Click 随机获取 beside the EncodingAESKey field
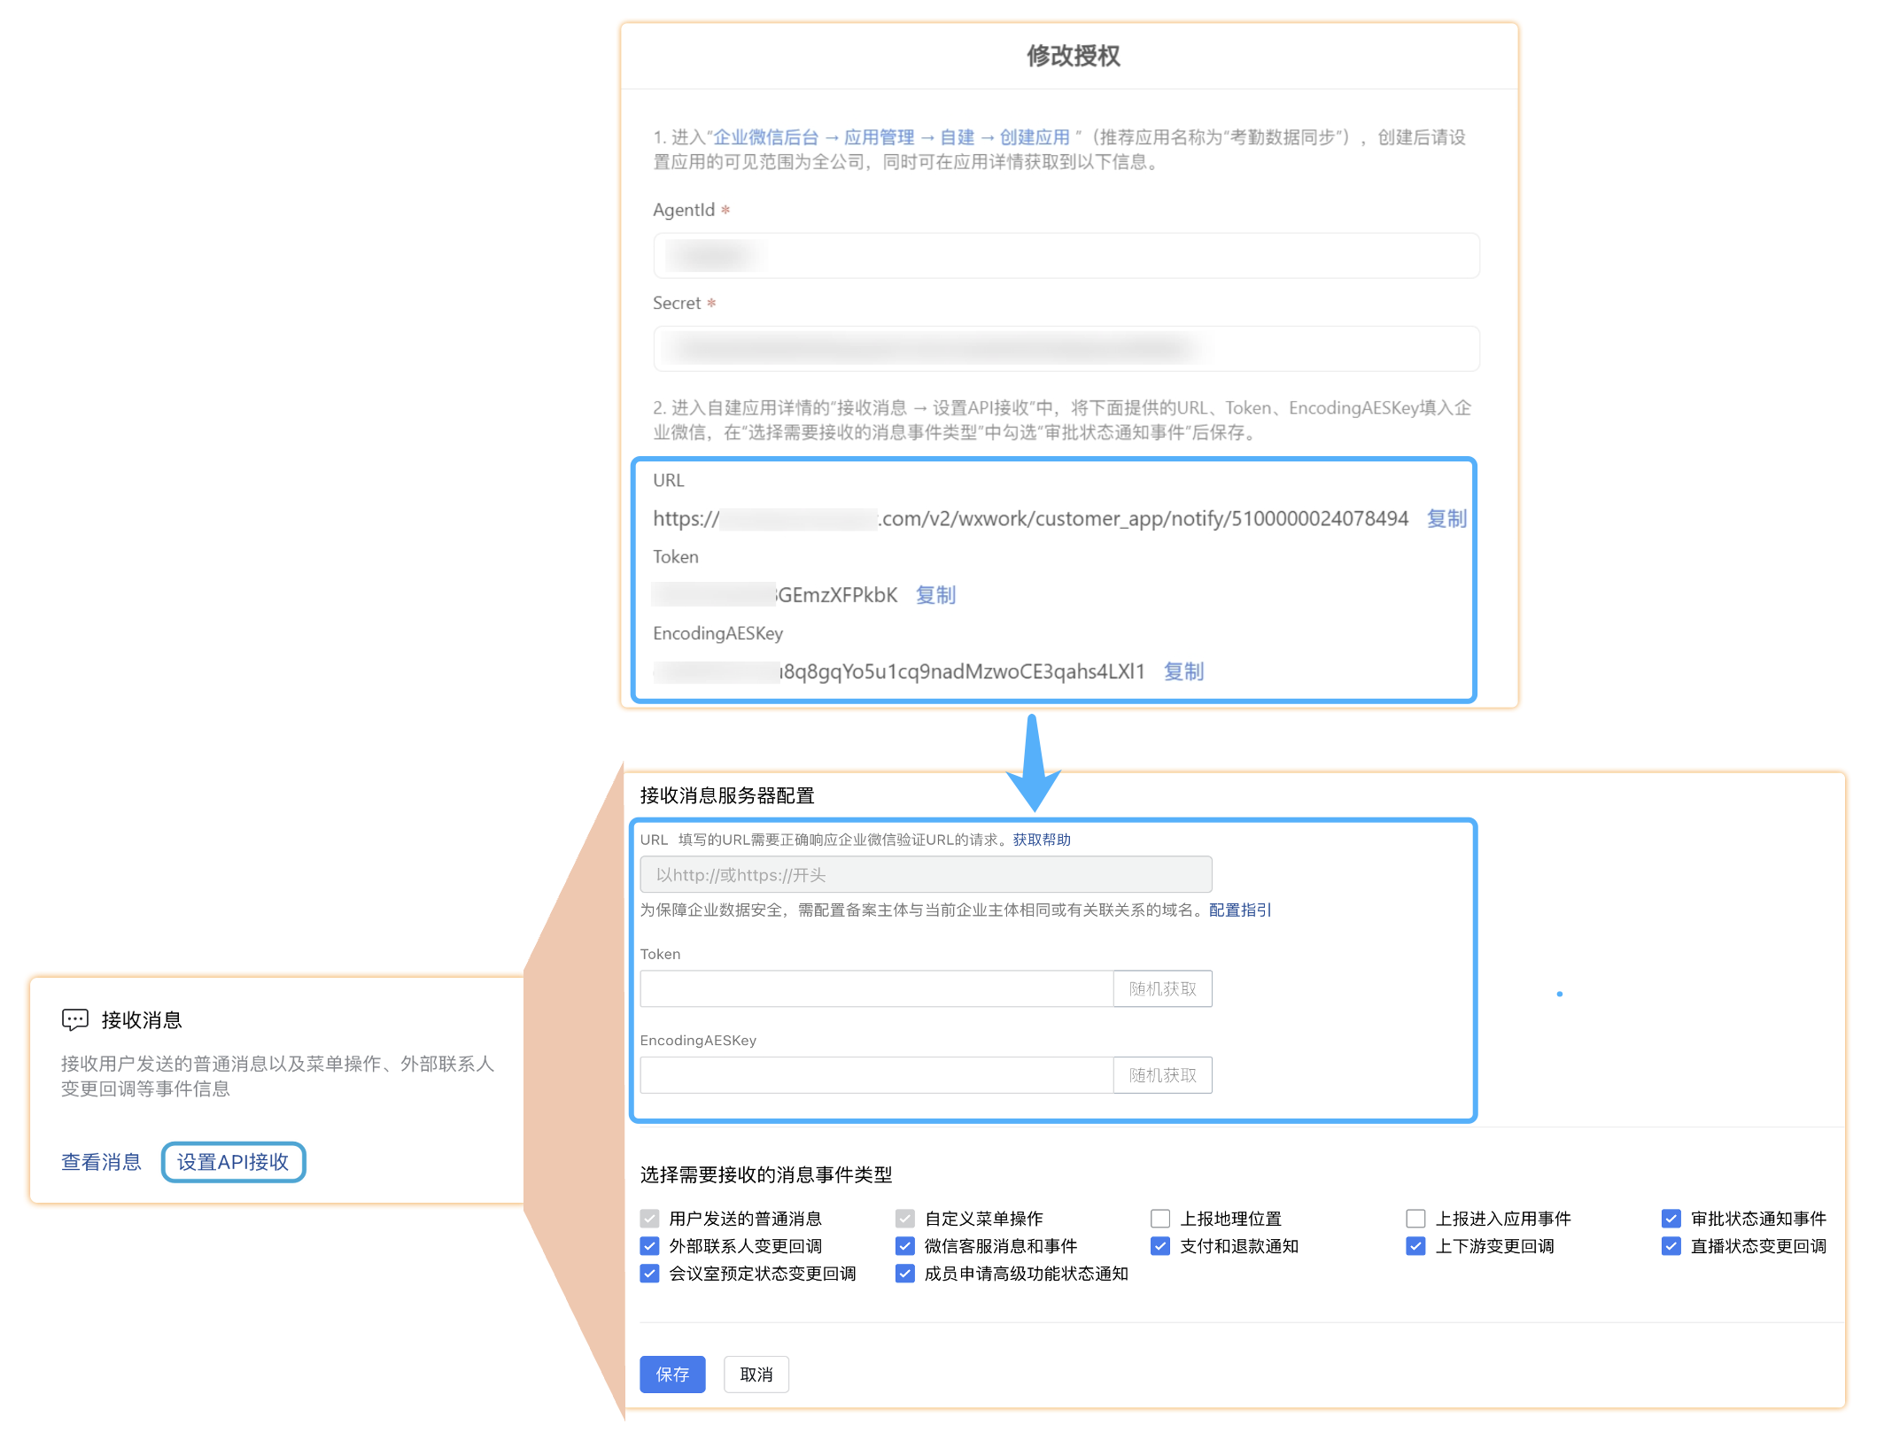The image size is (1892, 1433). [1162, 1075]
